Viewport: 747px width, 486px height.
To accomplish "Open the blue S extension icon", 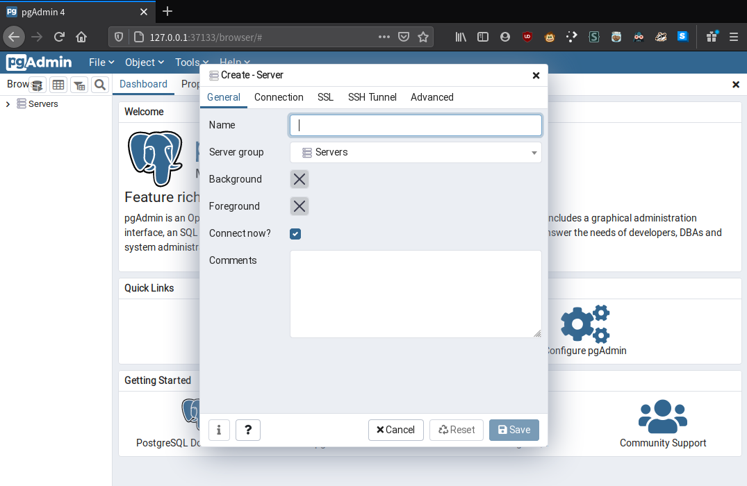I will pyautogui.click(x=682, y=37).
